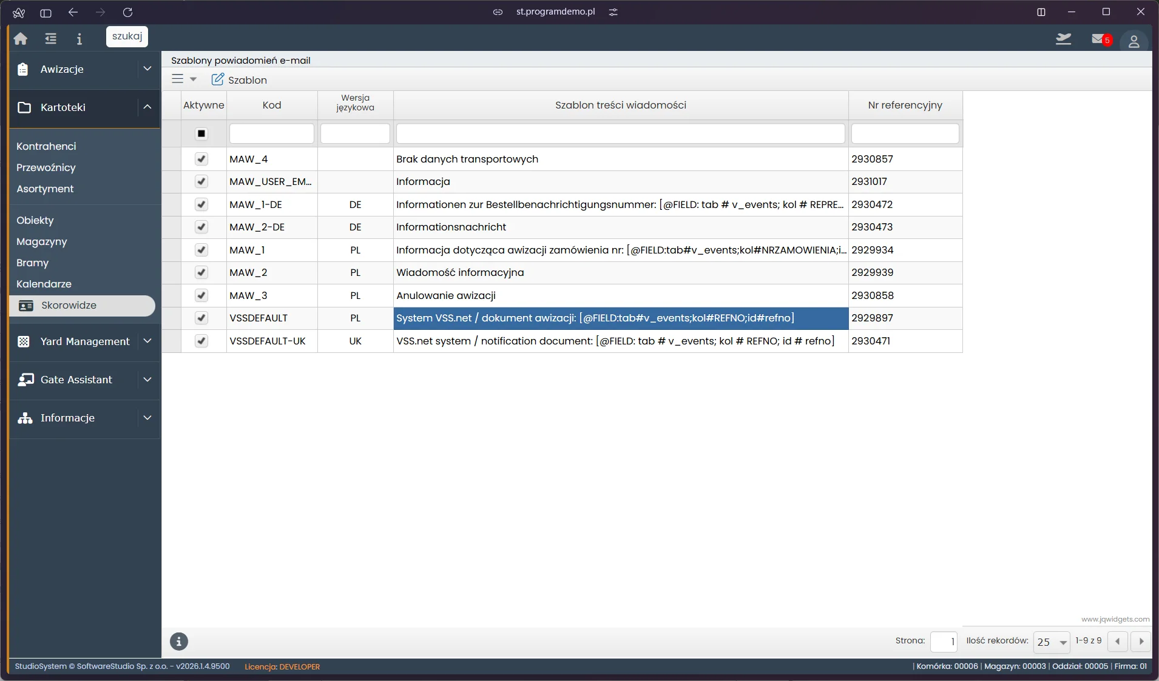Toggle Aktywne checkbox for MAW_USER_EM row
The height and width of the screenshot is (681, 1159).
tap(201, 181)
